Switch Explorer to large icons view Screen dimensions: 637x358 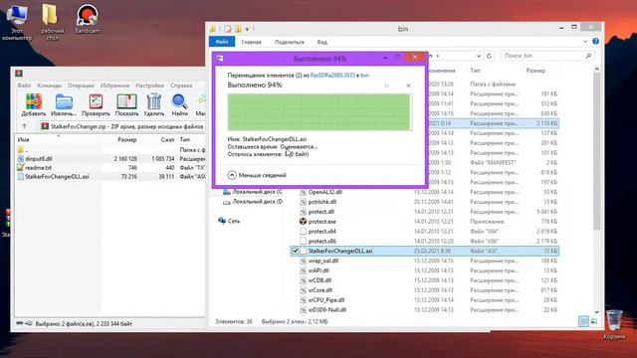pyautogui.click(x=594, y=322)
